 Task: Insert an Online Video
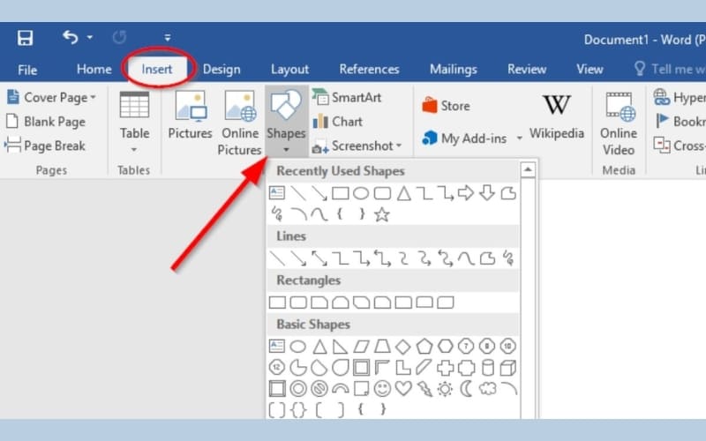[x=619, y=123]
